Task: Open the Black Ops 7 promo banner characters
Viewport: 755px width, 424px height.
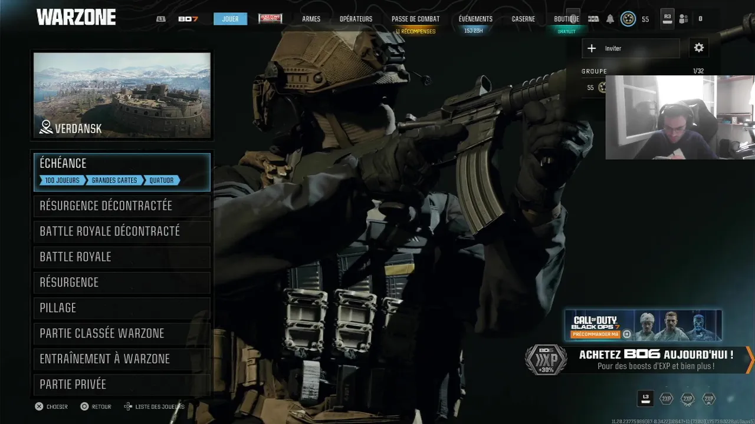Action: [679, 326]
